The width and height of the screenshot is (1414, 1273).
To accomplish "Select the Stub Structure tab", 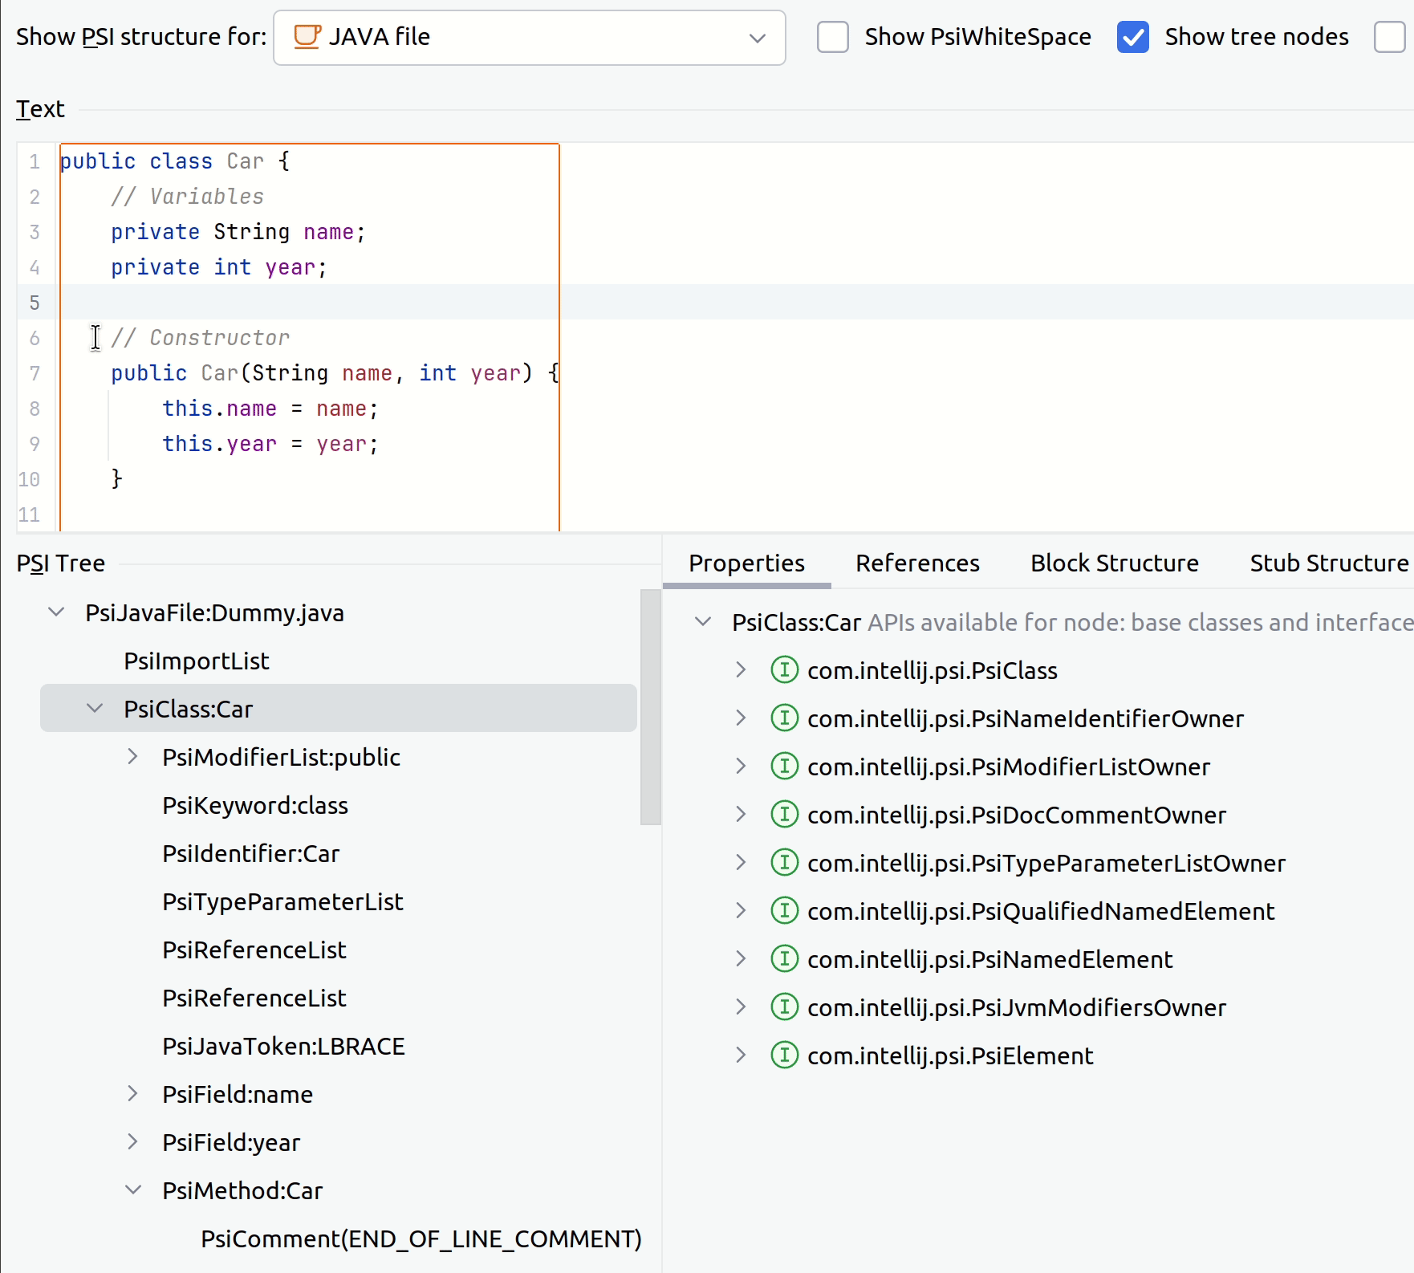I will [x=1328, y=563].
